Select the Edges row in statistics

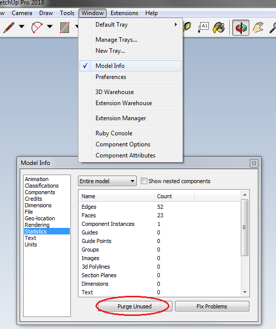tap(160, 207)
